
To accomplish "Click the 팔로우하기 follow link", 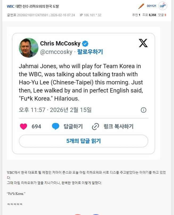I will click(x=90, y=52).
